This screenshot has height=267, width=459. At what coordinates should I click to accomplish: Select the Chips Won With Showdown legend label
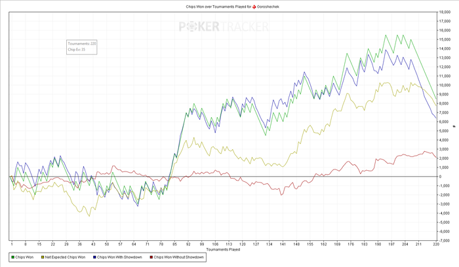(x=119, y=257)
